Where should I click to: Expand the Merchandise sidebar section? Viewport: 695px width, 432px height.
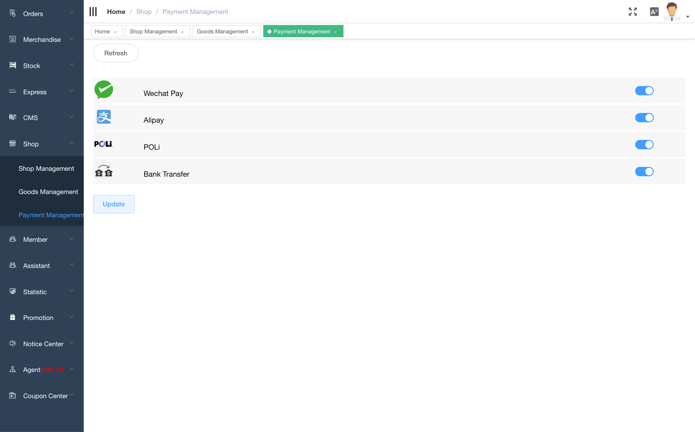click(41, 40)
